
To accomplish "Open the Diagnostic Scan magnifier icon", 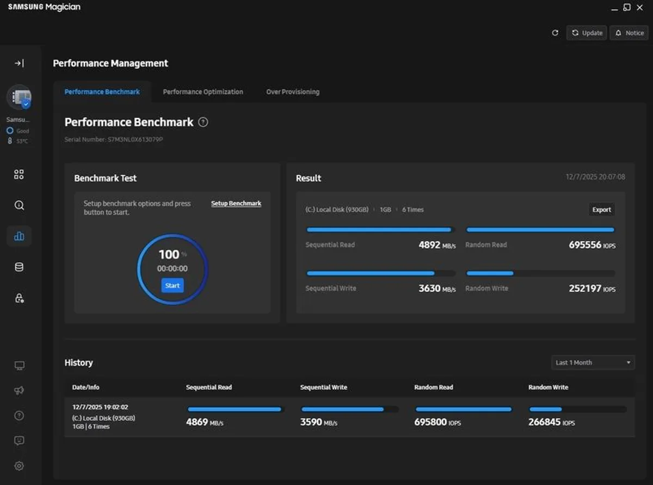I will tap(19, 205).
